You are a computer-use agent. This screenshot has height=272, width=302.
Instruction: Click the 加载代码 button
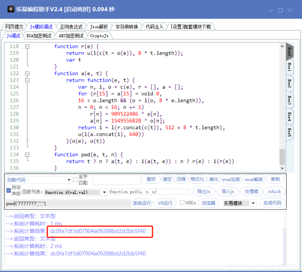[16, 180]
